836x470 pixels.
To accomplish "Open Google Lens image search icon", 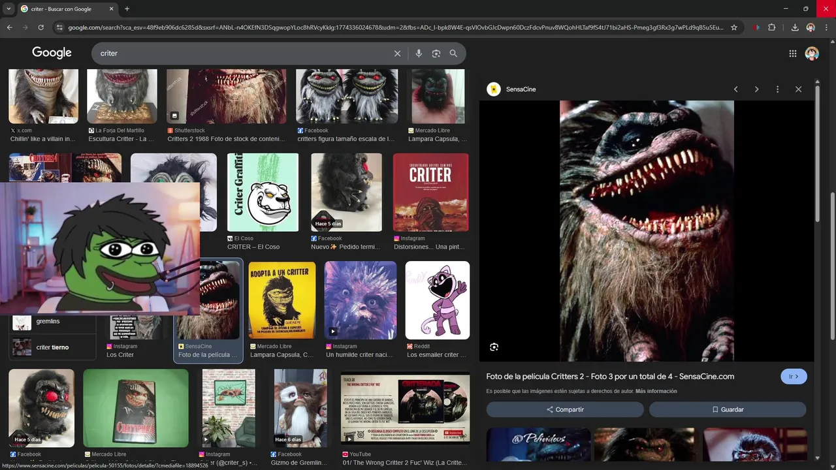I will click(x=436, y=54).
